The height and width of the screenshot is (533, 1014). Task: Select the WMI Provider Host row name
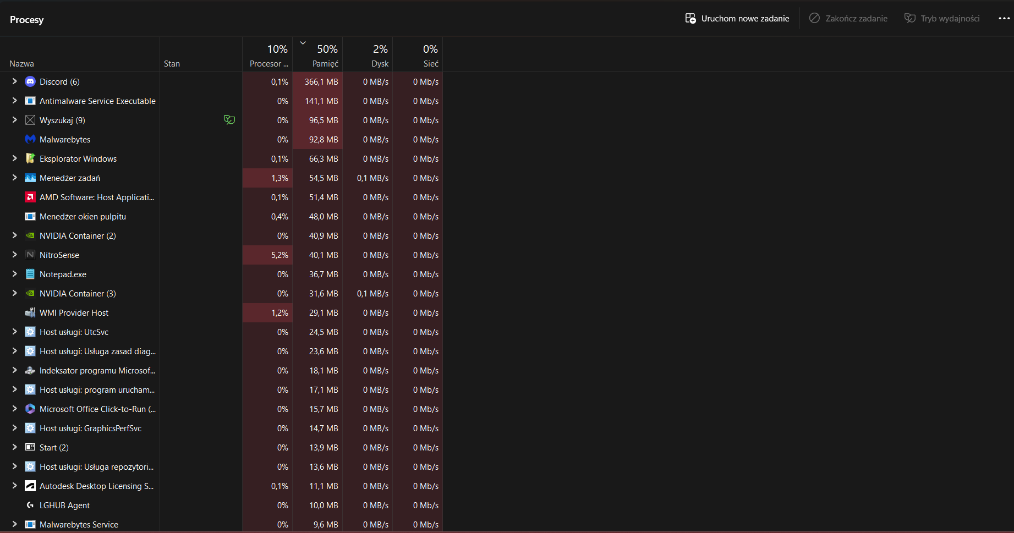click(74, 313)
